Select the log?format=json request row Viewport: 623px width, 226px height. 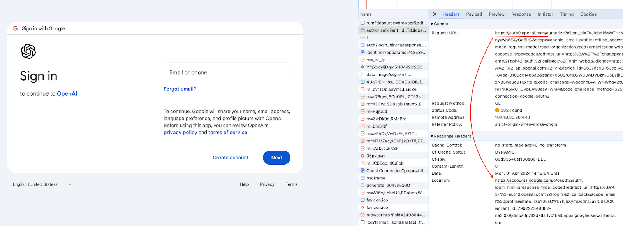pyautogui.click(x=393, y=222)
